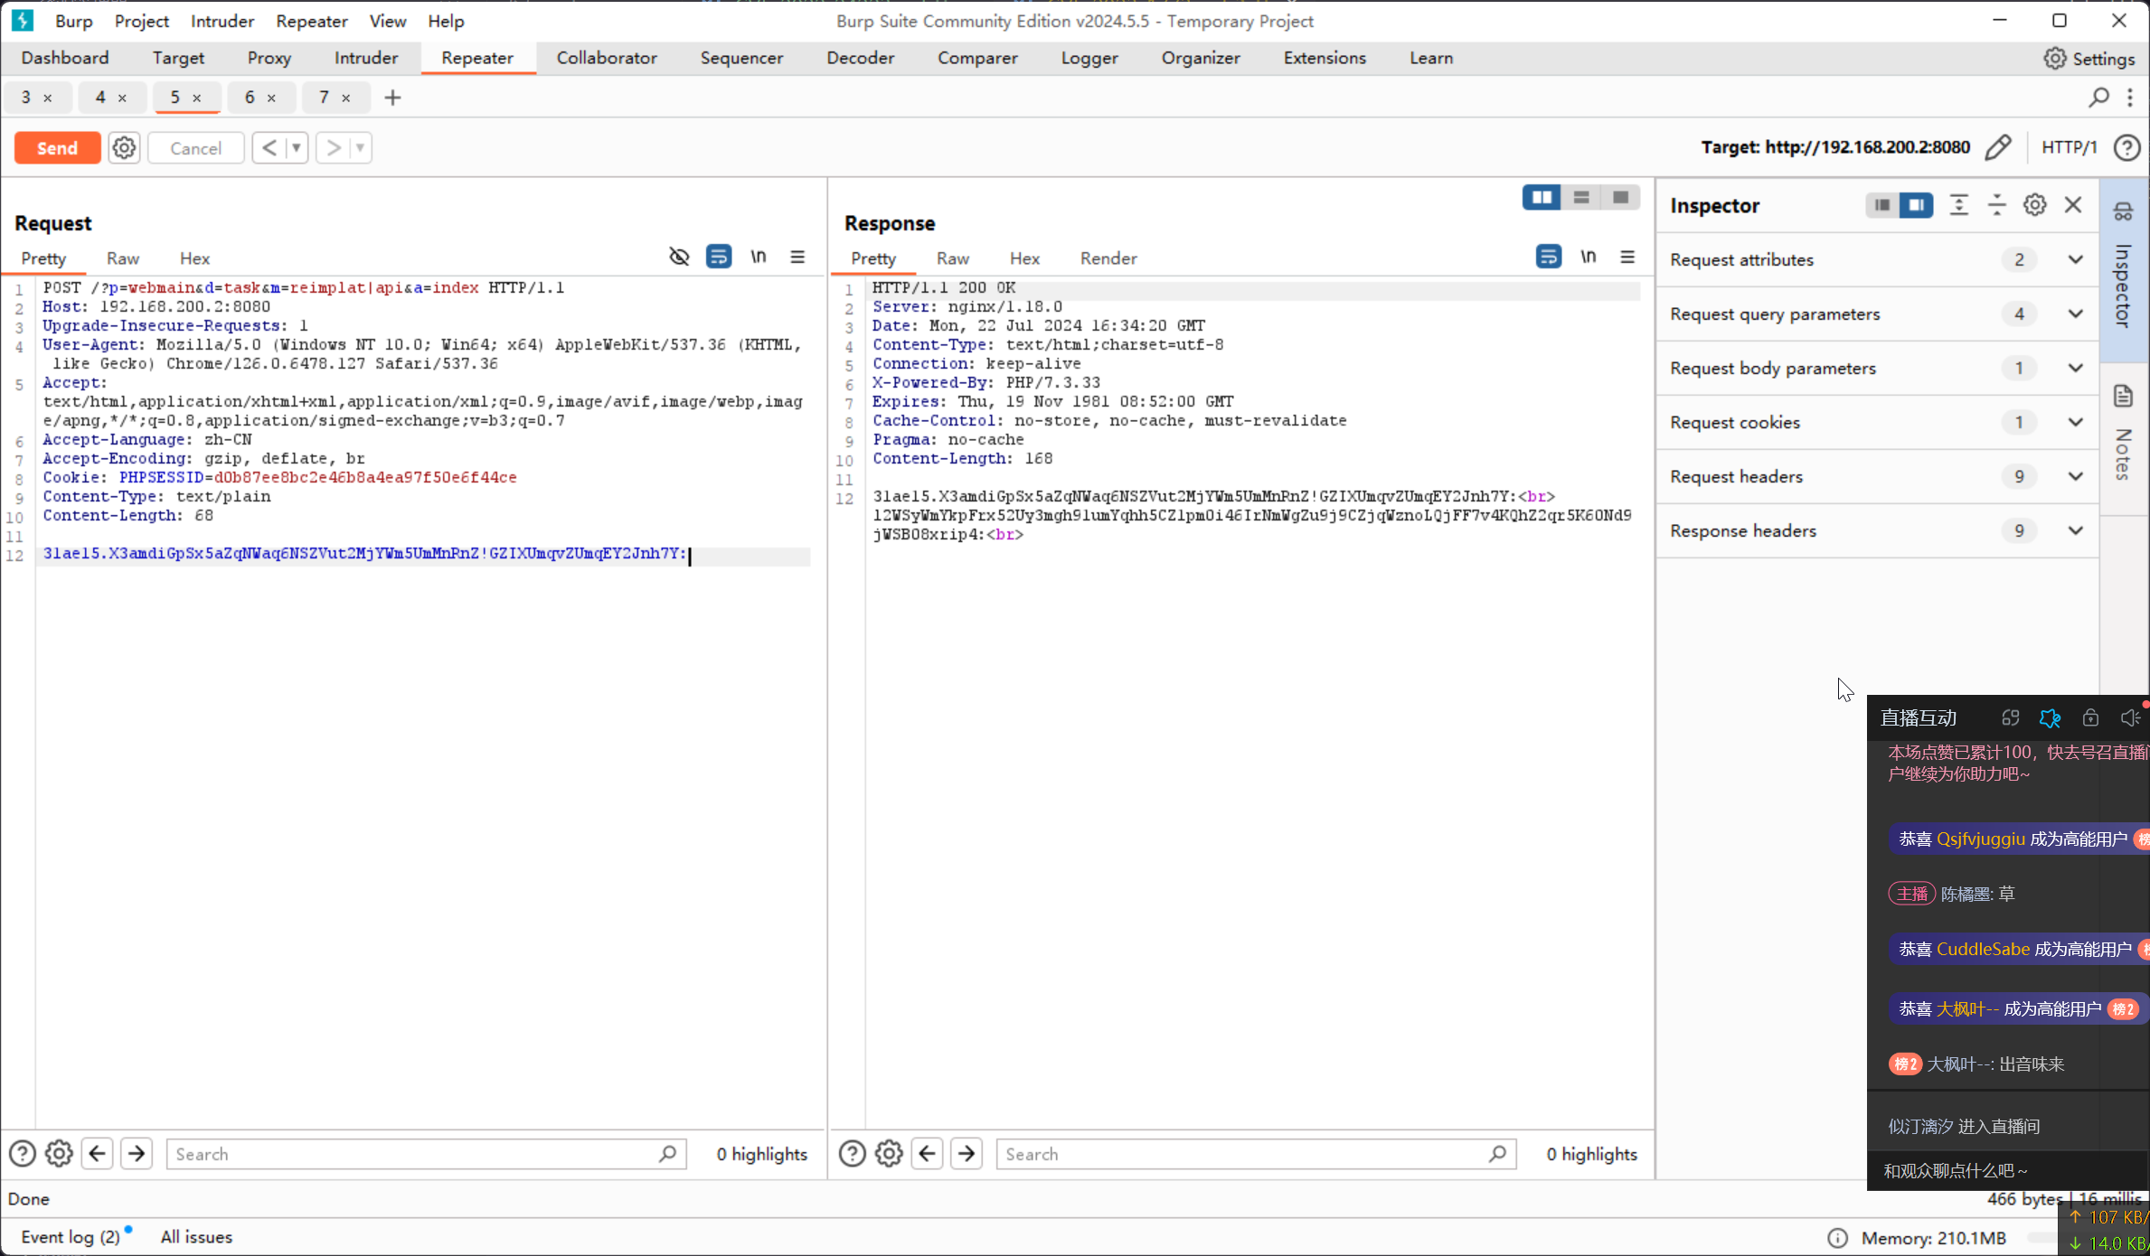This screenshot has height=1256, width=2150.
Task: Click the target edit pencil icon
Action: click(x=1997, y=146)
